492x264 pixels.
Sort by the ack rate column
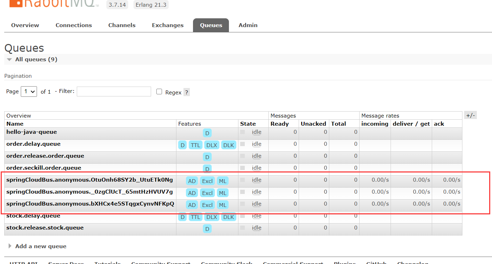tap(439, 124)
